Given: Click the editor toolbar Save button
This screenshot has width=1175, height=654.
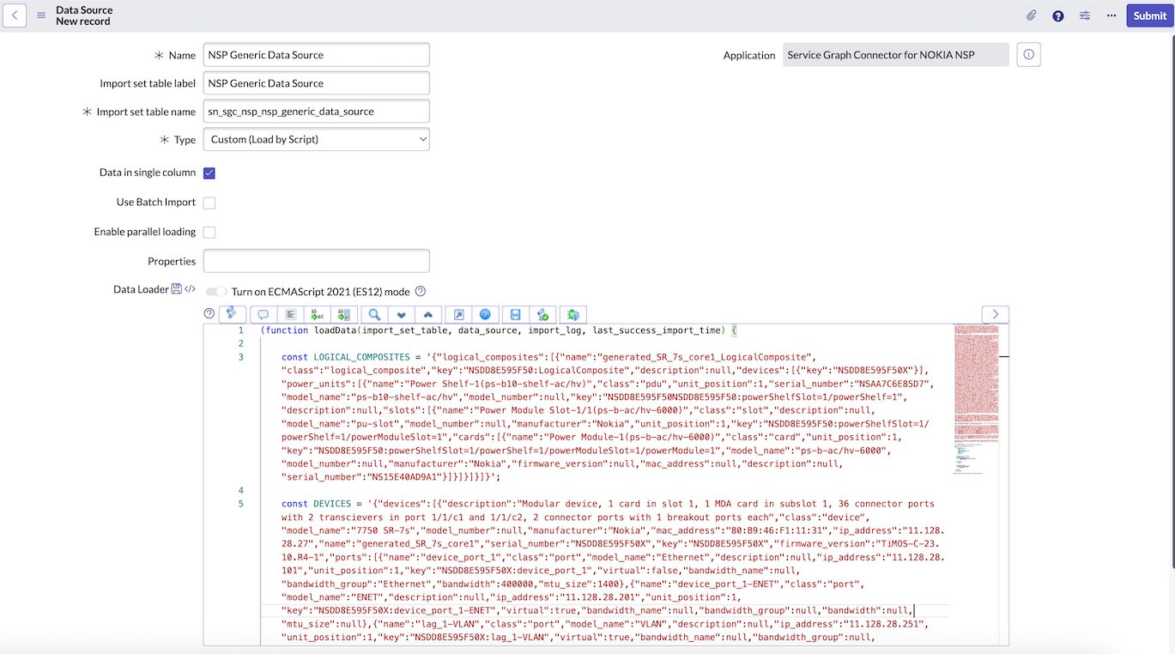Looking at the screenshot, I should [x=515, y=315].
